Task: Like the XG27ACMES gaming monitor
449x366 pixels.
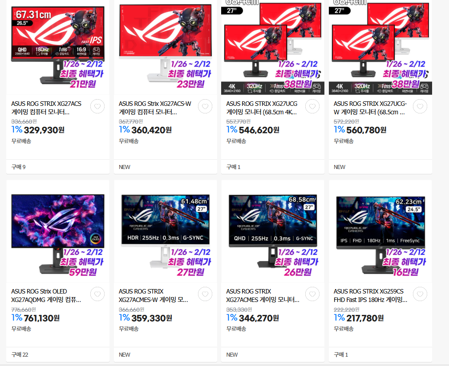Action: tap(312, 294)
